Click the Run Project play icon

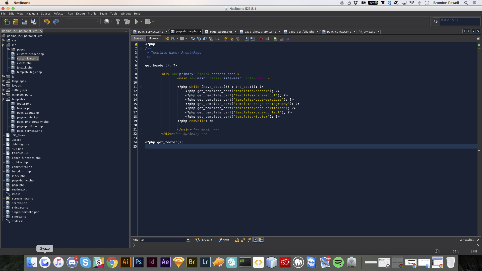pos(137,22)
